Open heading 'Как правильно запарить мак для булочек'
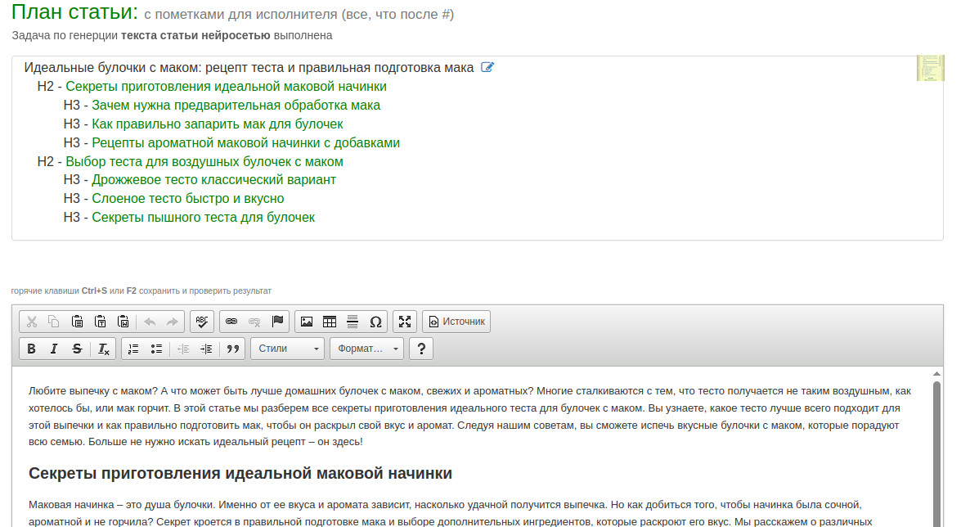Screen dimensions: 961x527 (217, 124)
